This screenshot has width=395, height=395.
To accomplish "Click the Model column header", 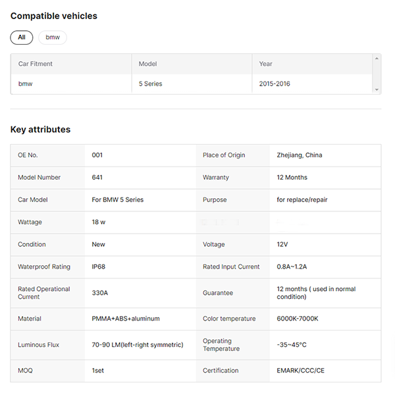I will [x=148, y=64].
